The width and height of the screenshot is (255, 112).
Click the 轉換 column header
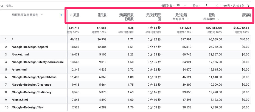click(x=212, y=15)
